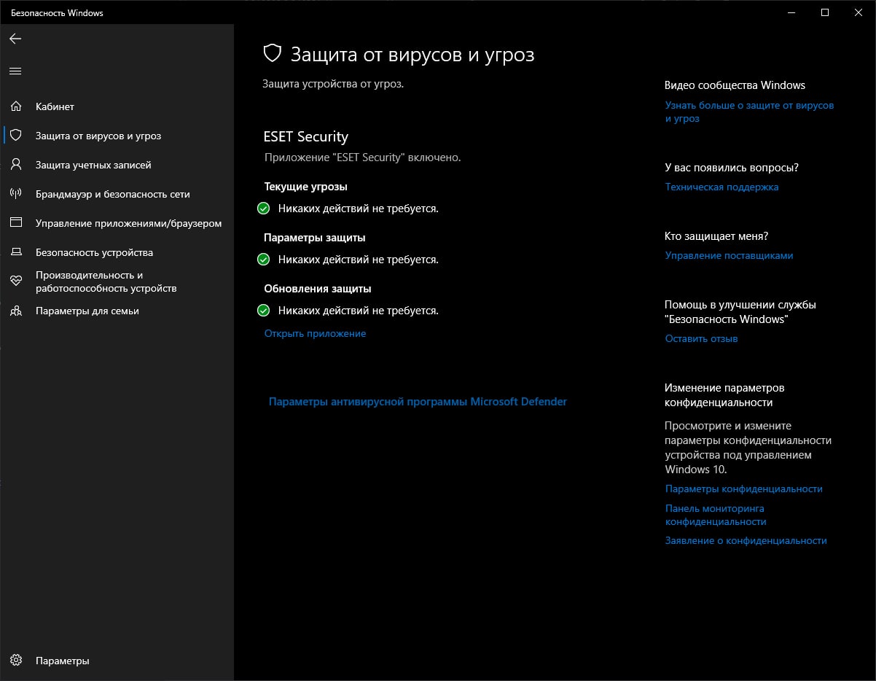
Task: Click text Приложение "ESET Security" включено
Action: 362,157
